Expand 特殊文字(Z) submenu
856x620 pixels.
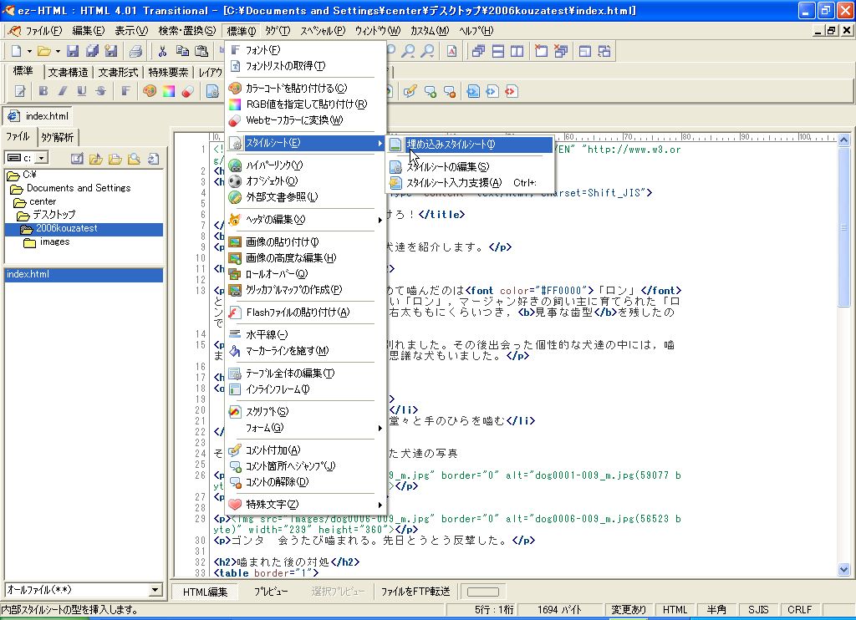click(306, 505)
